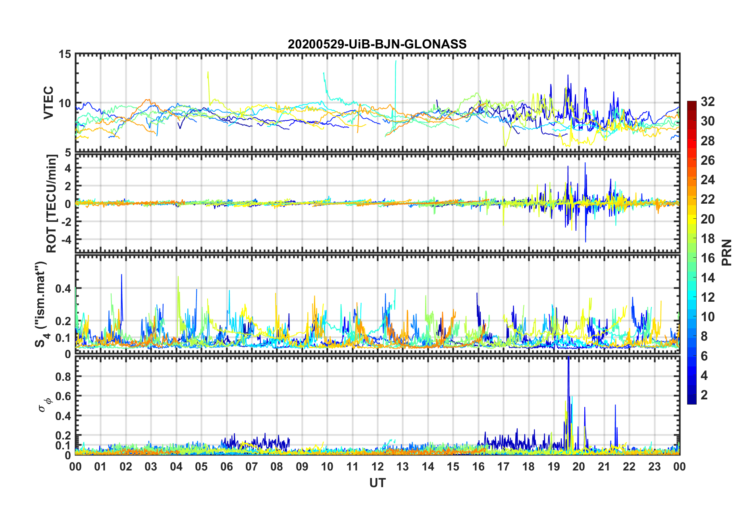Click colorbar tick label 12

(707, 297)
